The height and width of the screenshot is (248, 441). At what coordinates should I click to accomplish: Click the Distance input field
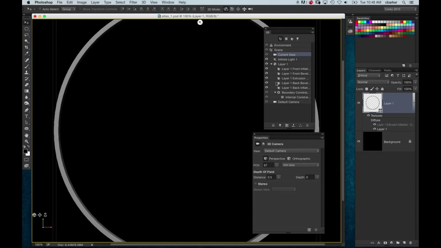tap(272, 177)
